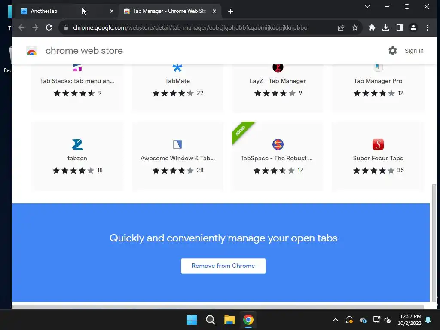Viewport: 440px width, 330px height.
Task: Open the Chrome downloads icon
Action: [386, 27]
